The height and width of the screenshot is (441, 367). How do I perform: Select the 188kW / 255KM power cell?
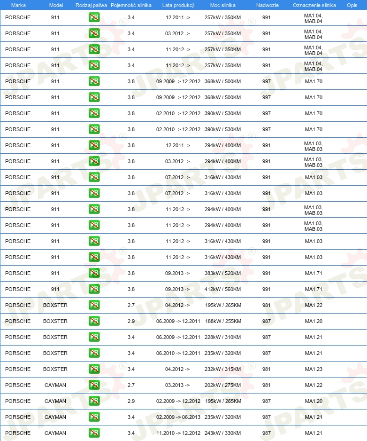pyautogui.click(x=223, y=321)
